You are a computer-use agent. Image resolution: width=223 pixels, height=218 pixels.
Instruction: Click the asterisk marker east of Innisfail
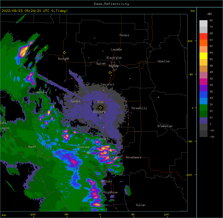(x=130, y=79)
